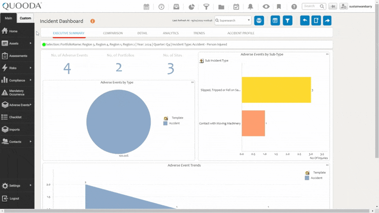Image resolution: width=379 pixels, height=213 pixels.
Task: Go to Home in the sidebar
Action: coord(17,31)
